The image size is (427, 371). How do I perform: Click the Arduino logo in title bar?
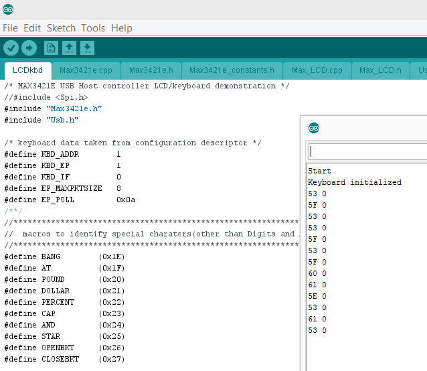coord(8,9)
